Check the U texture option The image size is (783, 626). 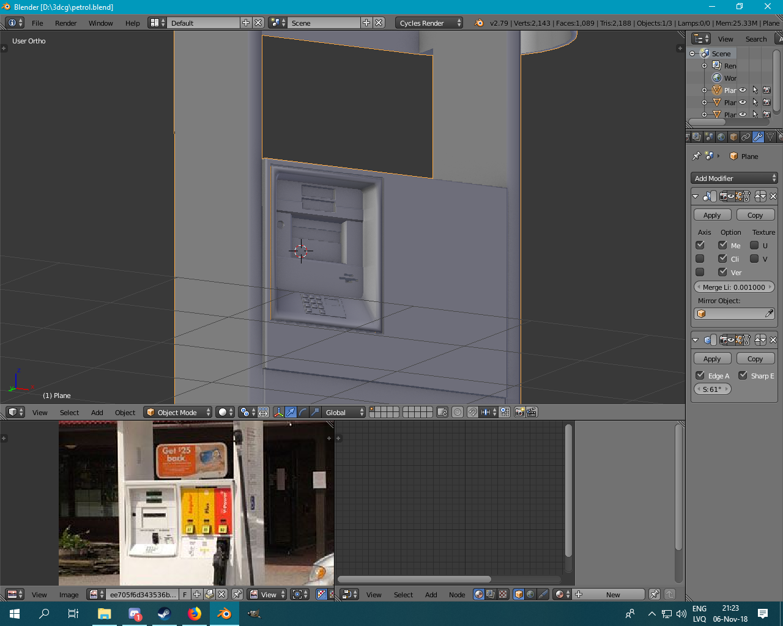754,245
